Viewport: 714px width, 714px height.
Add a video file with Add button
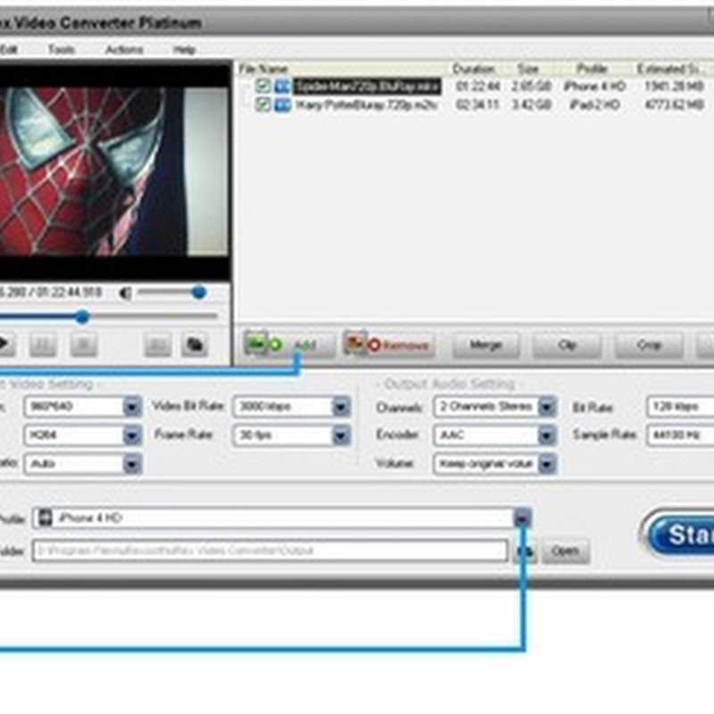pyautogui.click(x=288, y=345)
